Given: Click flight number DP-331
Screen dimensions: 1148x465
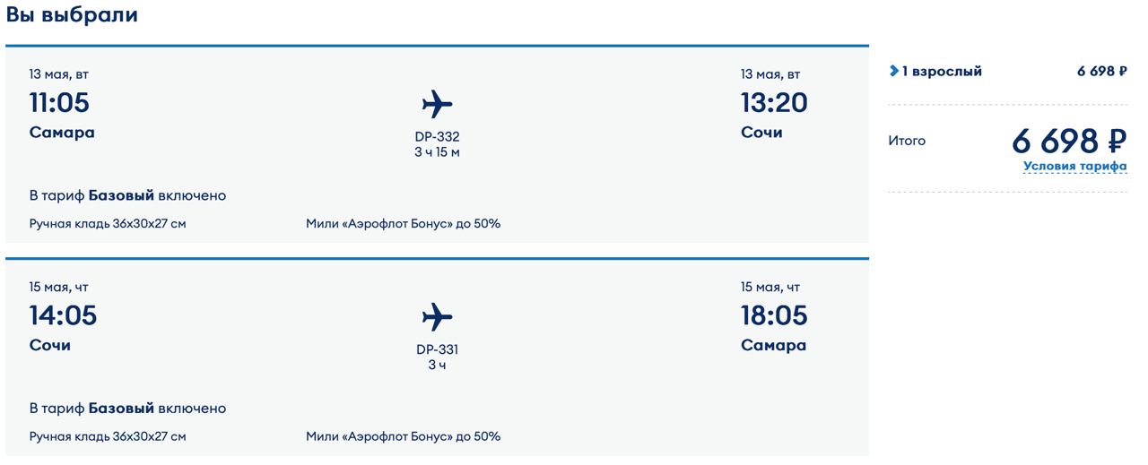Looking at the screenshot, I should point(438,349).
